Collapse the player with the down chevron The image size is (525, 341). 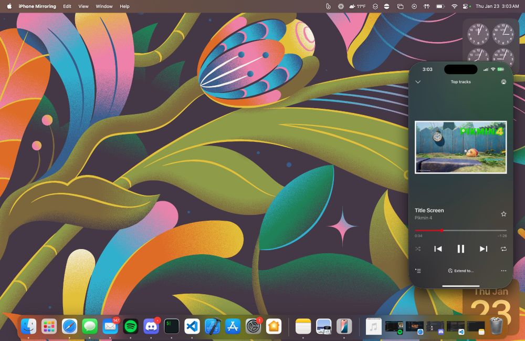point(418,82)
